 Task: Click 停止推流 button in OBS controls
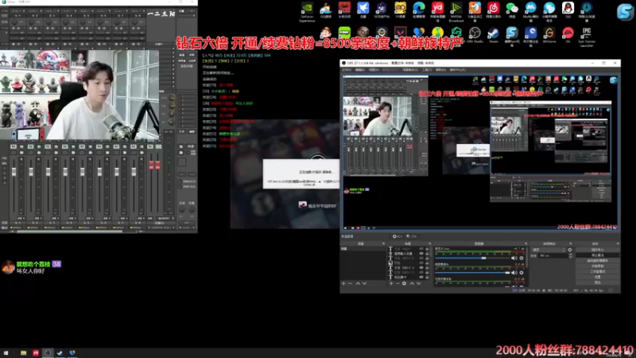598,255
